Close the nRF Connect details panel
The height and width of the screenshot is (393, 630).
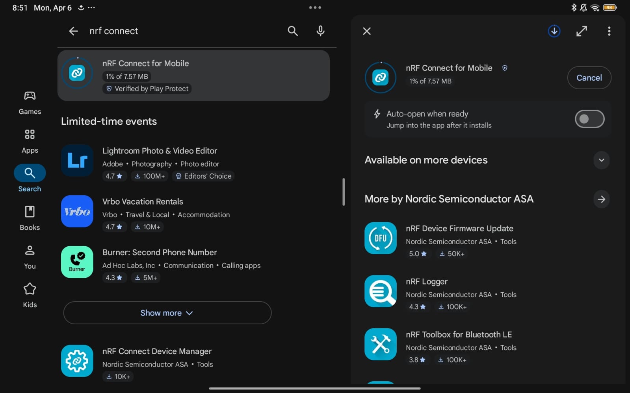tap(367, 31)
